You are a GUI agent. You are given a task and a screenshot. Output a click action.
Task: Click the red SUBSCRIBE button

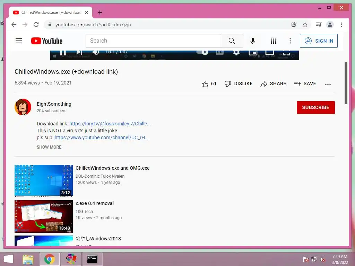coord(315,107)
